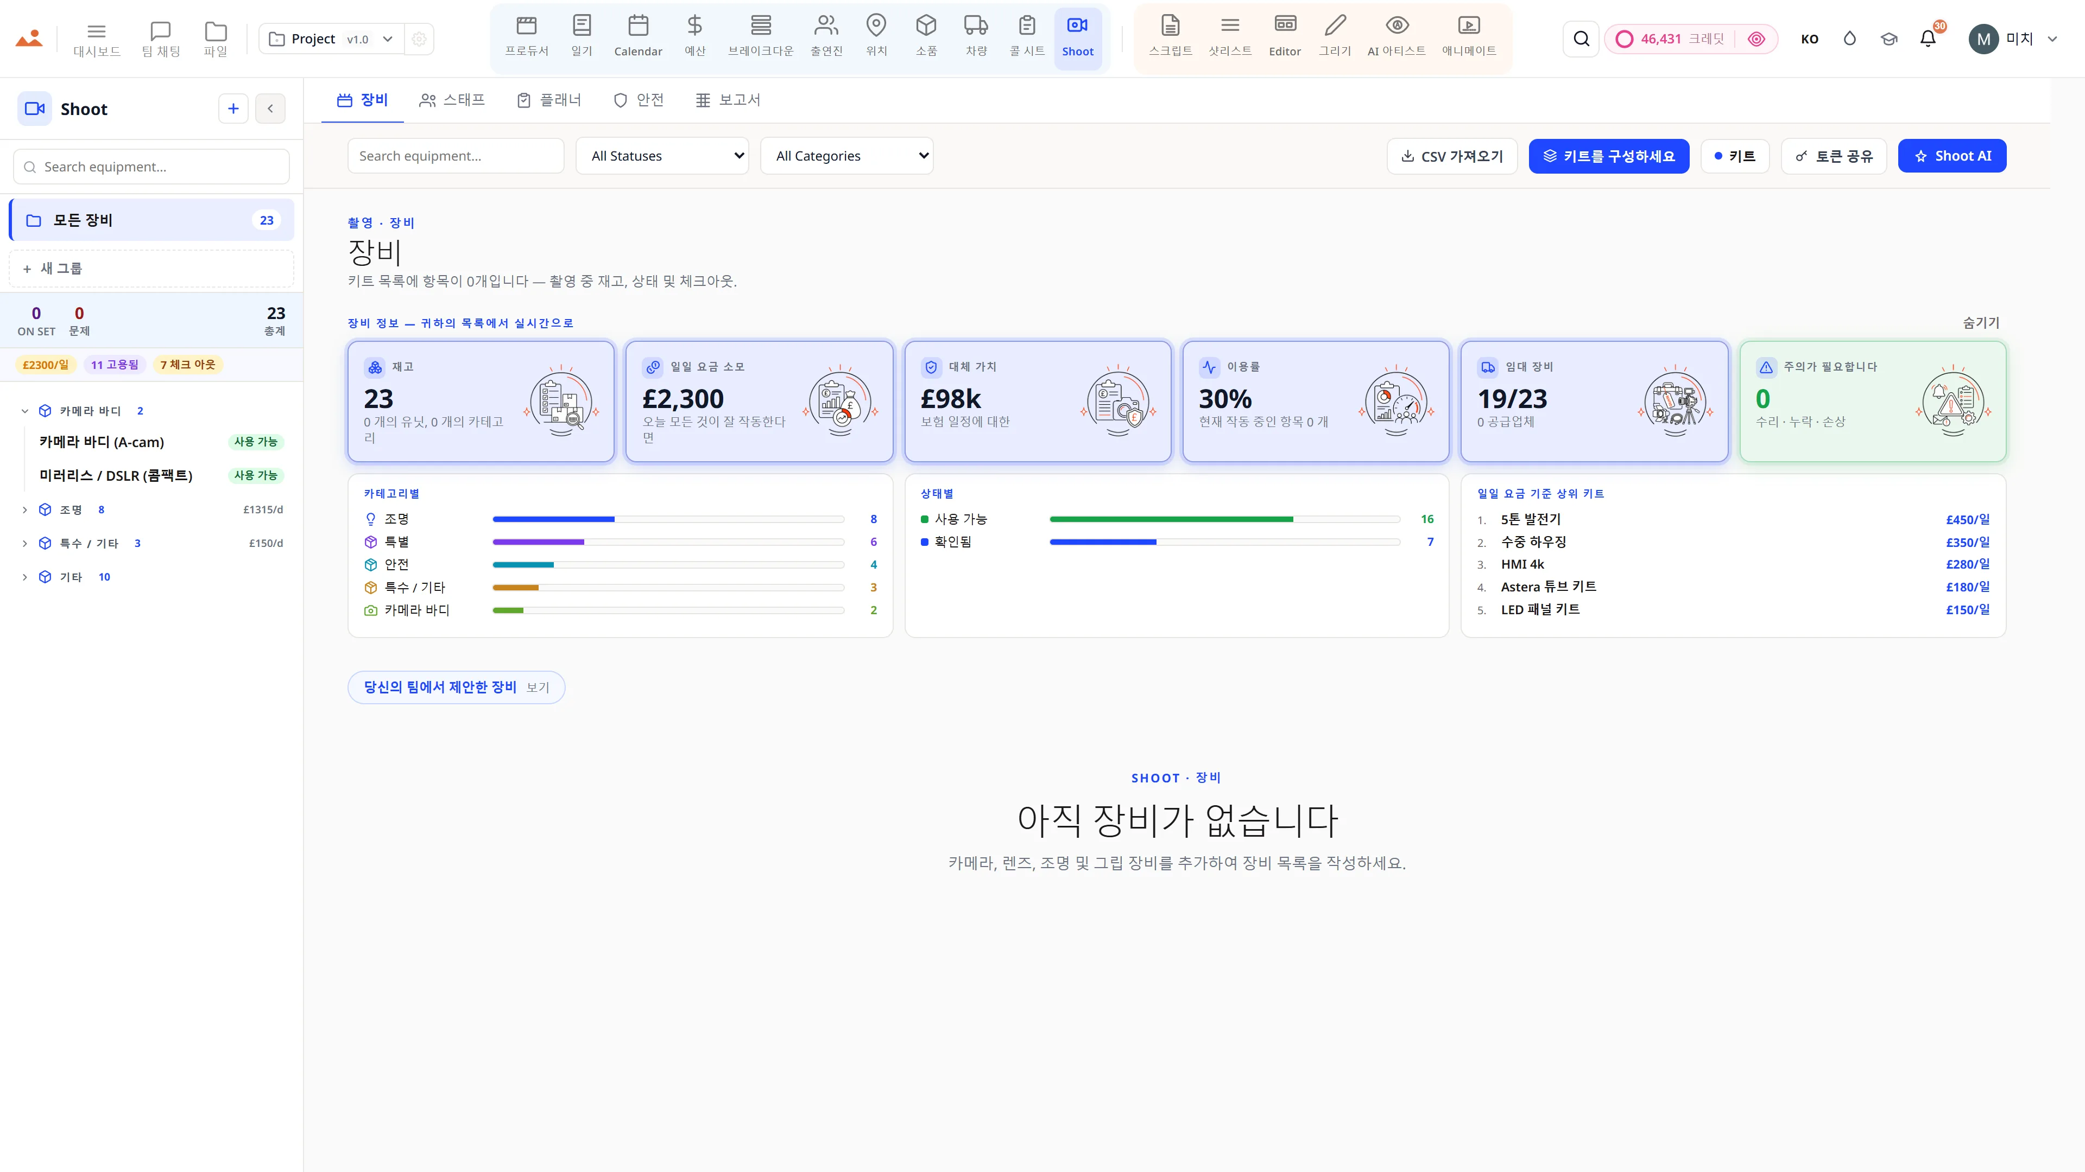This screenshot has width=2085, height=1172.
Task: Expand the 기타 group with 10 items
Action: pos(25,577)
